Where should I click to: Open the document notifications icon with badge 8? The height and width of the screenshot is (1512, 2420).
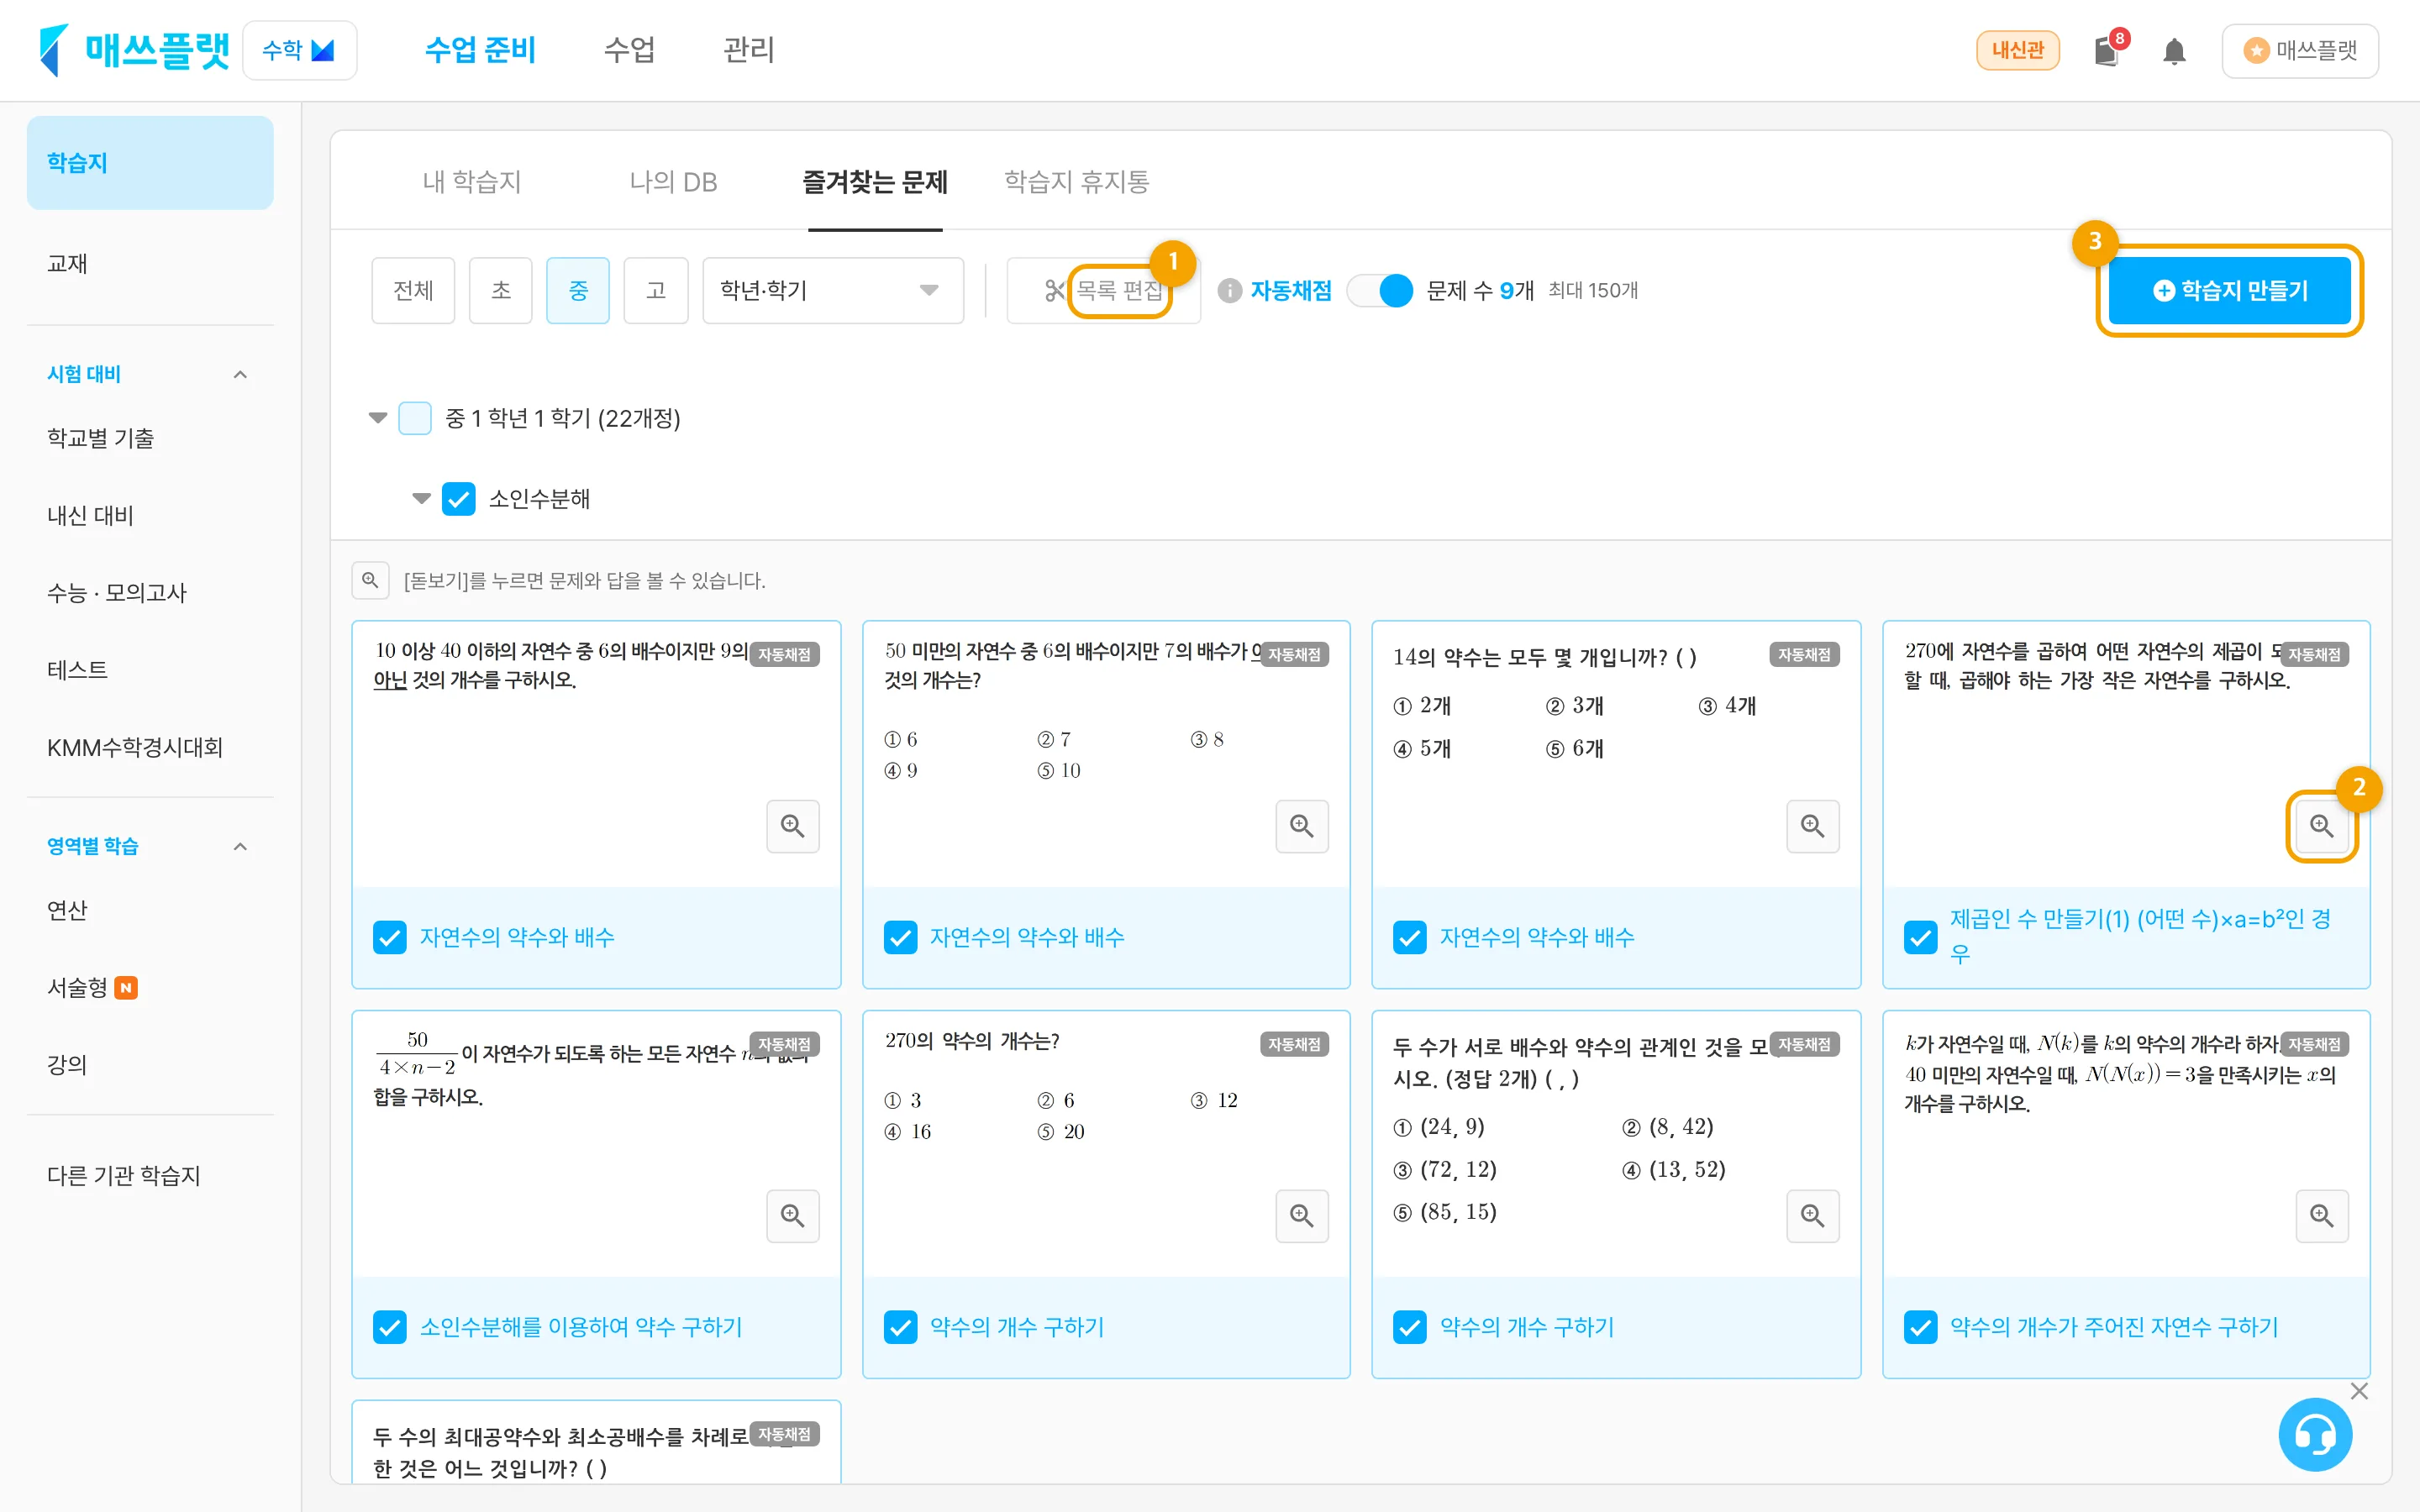2108,50
